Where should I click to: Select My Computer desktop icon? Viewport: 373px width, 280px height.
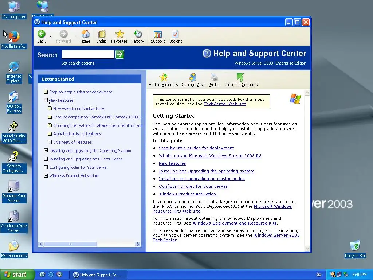click(x=14, y=10)
